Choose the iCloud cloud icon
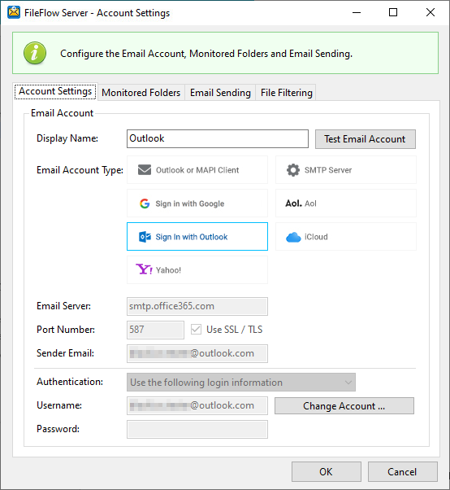Image resolution: width=450 pixels, height=490 pixels. tap(293, 237)
